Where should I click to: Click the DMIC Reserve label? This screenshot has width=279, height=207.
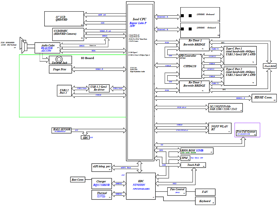pyautogui.click(x=87, y=46)
